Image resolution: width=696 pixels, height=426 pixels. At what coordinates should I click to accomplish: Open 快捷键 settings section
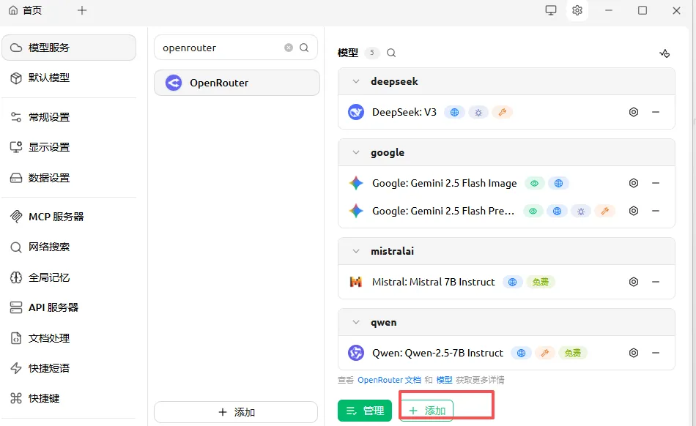tap(69, 398)
